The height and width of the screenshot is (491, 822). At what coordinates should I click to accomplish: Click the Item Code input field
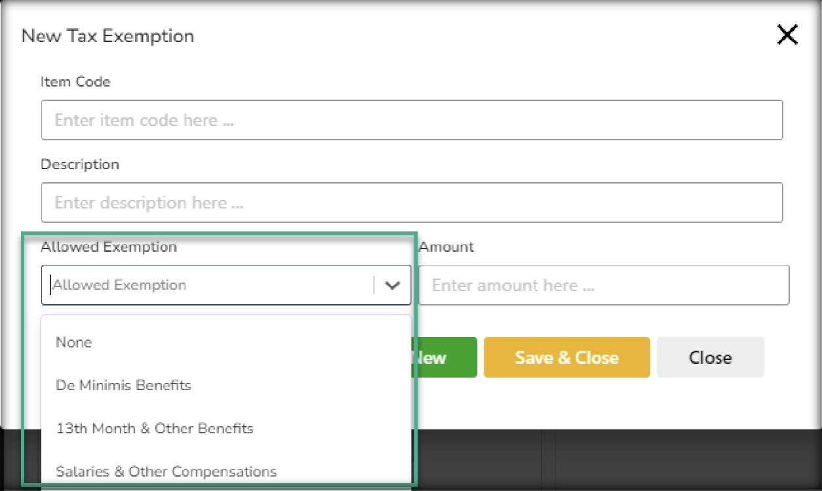click(x=412, y=120)
